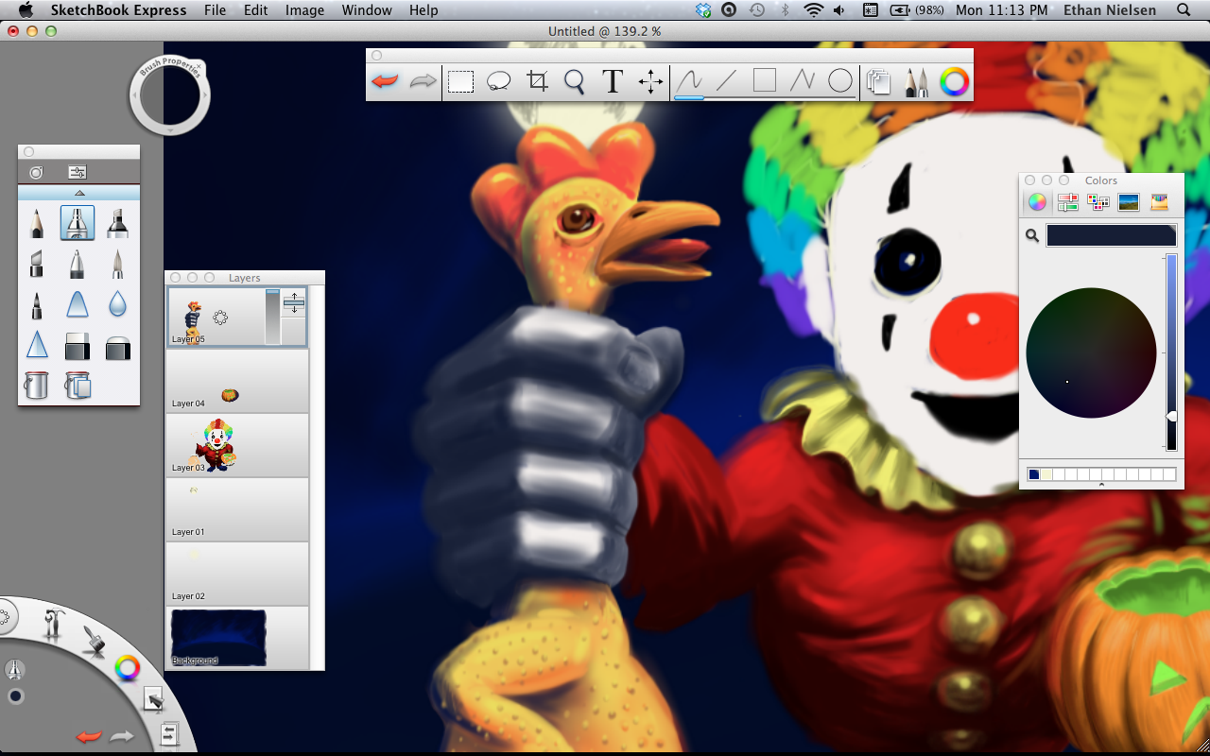Choose the Hard eraser tool
The image size is (1210, 756).
point(78,346)
